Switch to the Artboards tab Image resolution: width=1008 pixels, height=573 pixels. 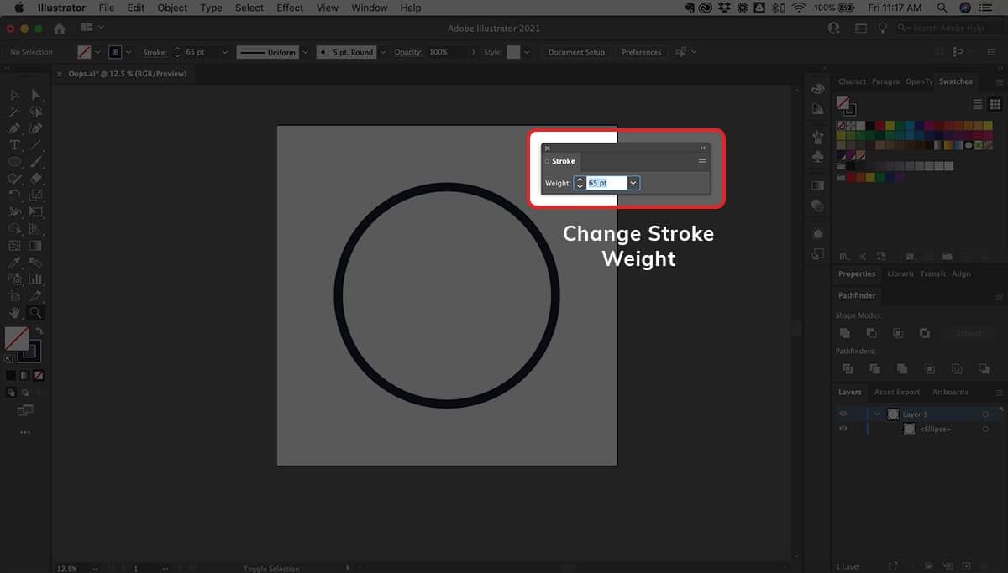coord(950,392)
